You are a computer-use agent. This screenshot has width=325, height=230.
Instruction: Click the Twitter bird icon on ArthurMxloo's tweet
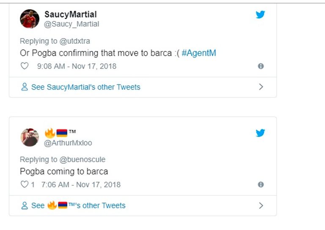[260, 133]
